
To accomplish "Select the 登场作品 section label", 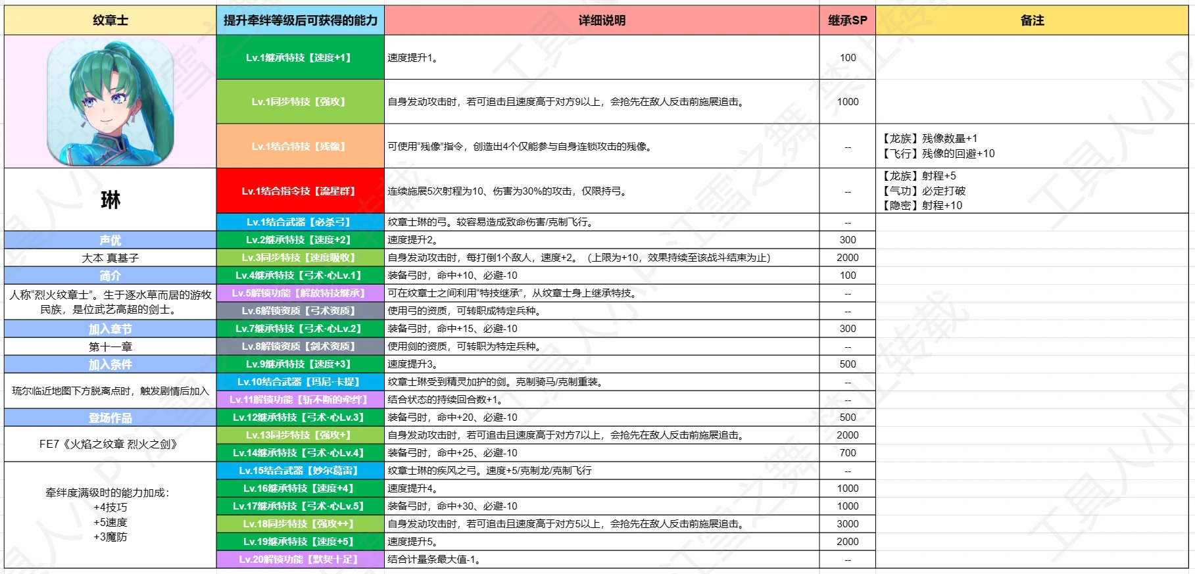I will 110,418.
